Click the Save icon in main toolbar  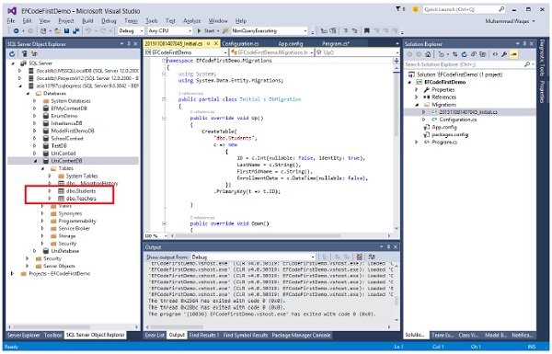click(66, 31)
